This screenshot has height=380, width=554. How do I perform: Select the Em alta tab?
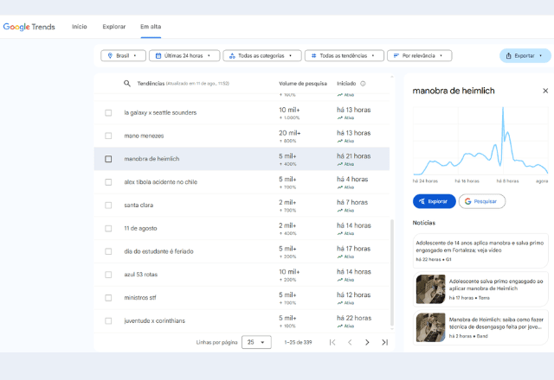[151, 27]
